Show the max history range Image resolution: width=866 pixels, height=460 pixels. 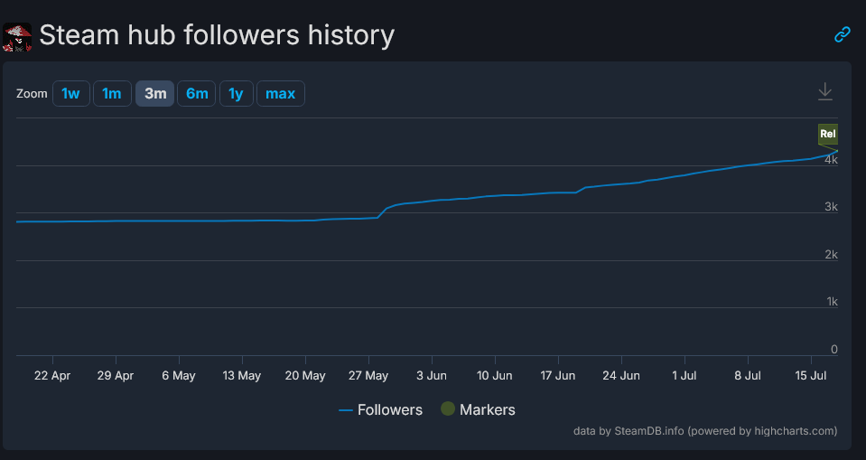click(280, 93)
